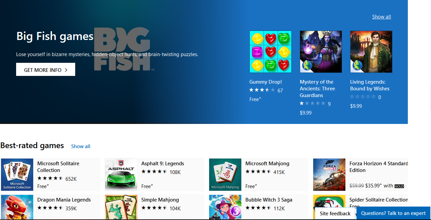The width and height of the screenshot is (431, 220).
Task: Click the Microsoft Solitaire Collection icon
Action: [17, 175]
